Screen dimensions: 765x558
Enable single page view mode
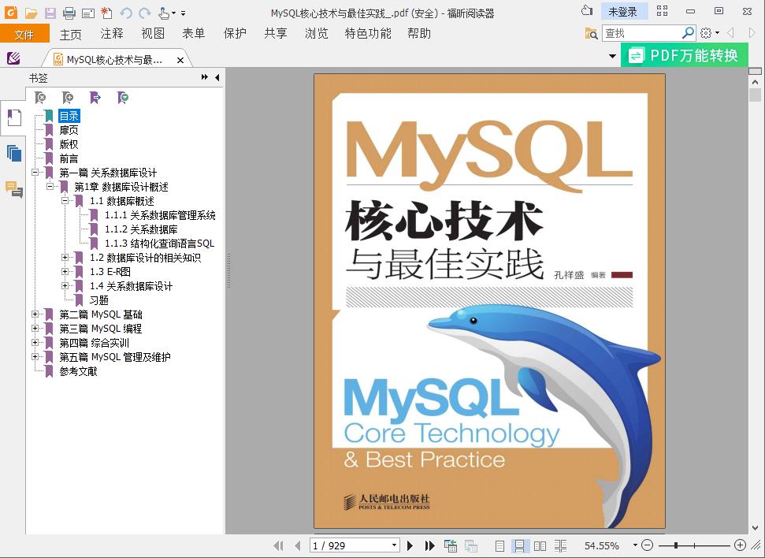point(499,546)
